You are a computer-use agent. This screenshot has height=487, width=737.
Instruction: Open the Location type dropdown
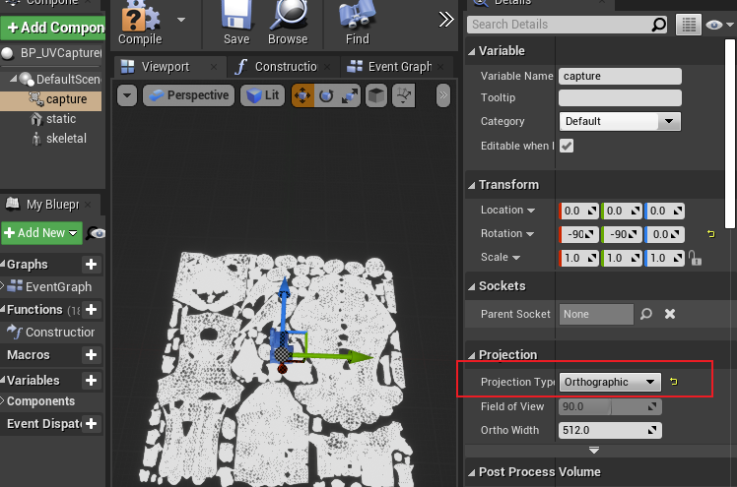pos(531,211)
